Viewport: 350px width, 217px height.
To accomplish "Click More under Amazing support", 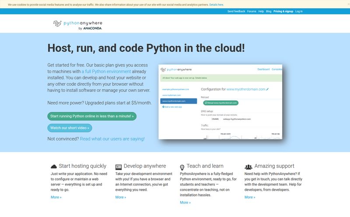I will coord(250,197).
